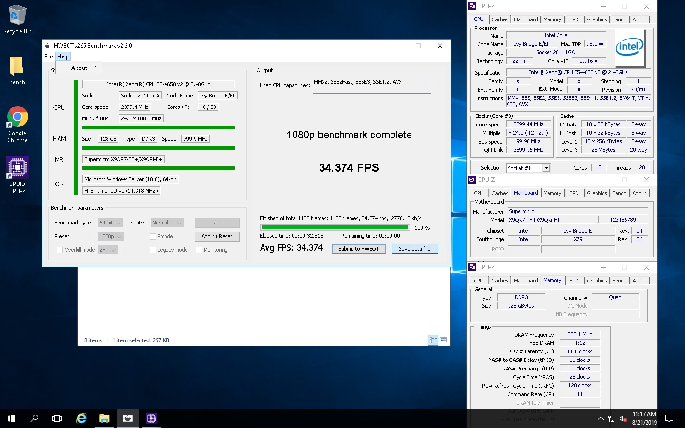Open Task View on taskbar
The image size is (685, 428).
57,418
